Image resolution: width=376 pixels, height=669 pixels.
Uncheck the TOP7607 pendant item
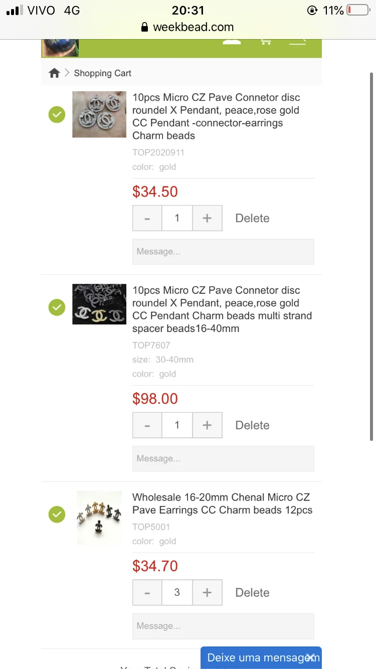(x=57, y=307)
